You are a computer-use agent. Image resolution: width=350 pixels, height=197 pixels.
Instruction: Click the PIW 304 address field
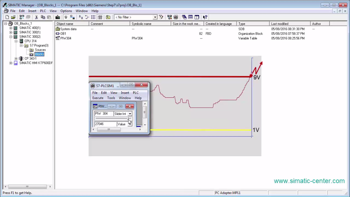coord(104,114)
